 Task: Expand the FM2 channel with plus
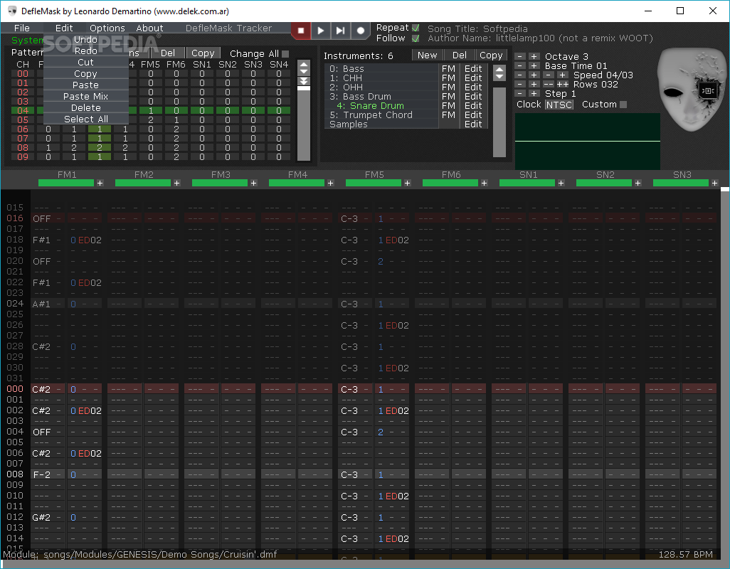click(x=176, y=184)
